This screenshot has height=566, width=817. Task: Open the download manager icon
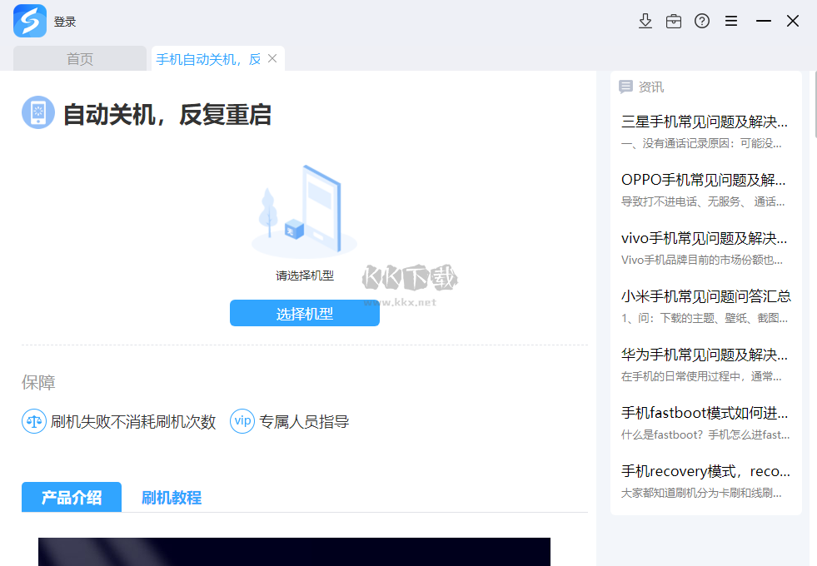tap(645, 21)
